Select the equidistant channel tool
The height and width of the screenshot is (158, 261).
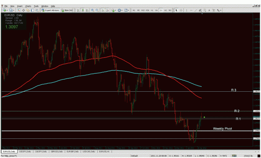click(x=200, y=10)
